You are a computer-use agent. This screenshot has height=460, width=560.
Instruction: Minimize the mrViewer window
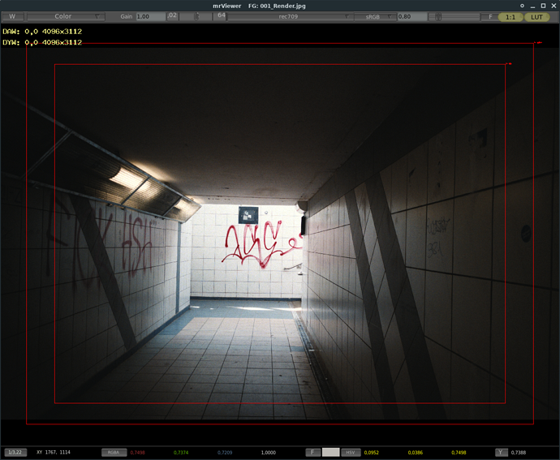click(532, 6)
